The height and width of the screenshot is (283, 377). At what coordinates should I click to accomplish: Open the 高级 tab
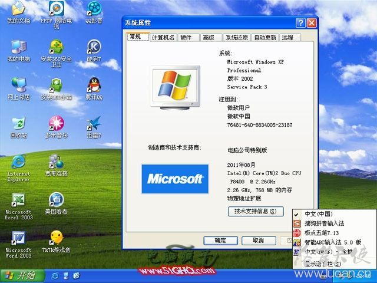coord(211,38)
